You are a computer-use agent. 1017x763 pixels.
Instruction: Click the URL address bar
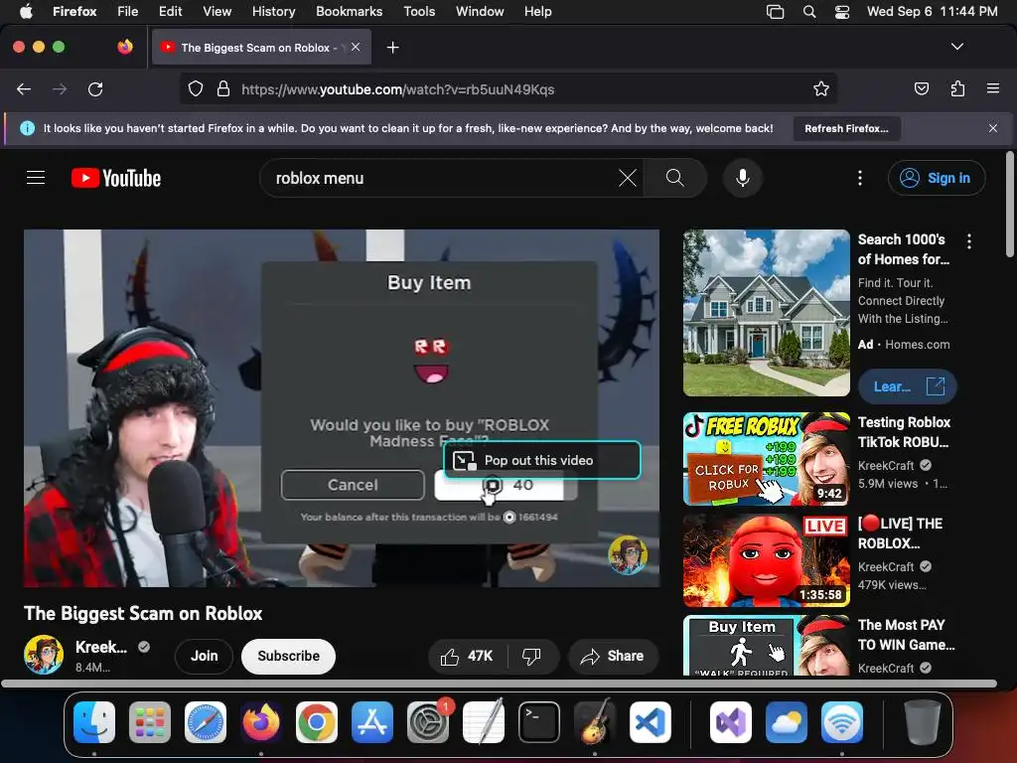(x=508, y=88)
